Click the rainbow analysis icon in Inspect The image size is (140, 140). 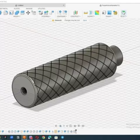(97, 13)
